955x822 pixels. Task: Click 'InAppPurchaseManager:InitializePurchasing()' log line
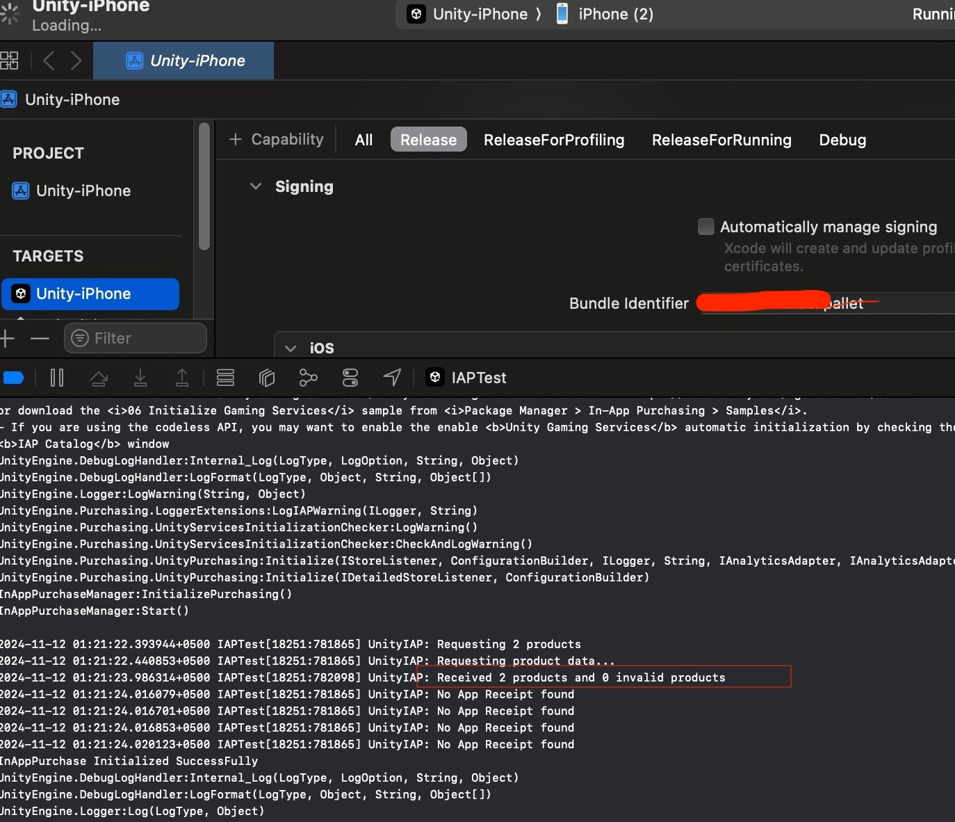coord(146,594)
